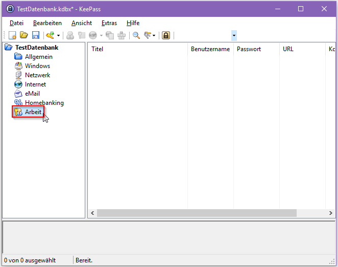Maximize the KeePass window

click(x=301, y=9)
